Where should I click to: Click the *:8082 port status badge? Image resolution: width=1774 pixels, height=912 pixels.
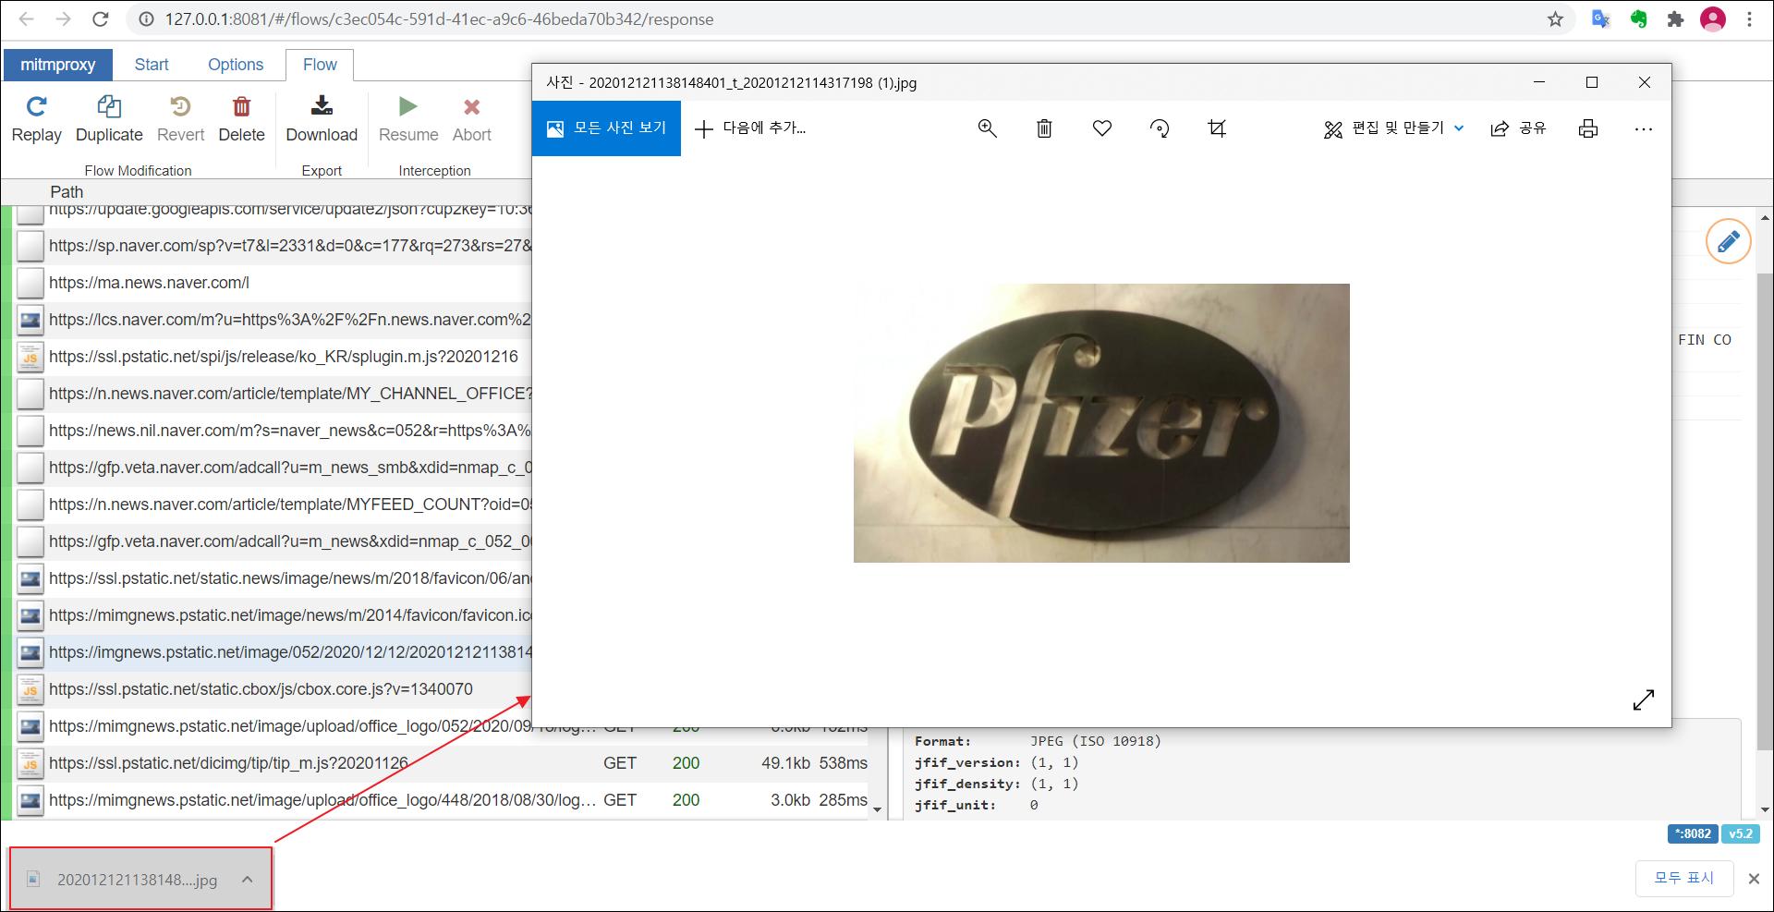click(1693, 833)
